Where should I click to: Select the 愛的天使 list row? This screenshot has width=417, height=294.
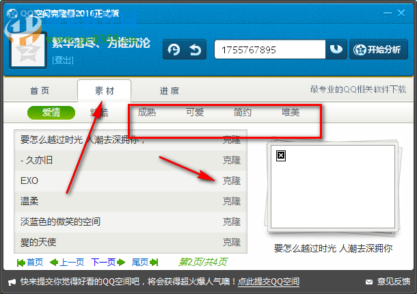click(x=131, y=243)
